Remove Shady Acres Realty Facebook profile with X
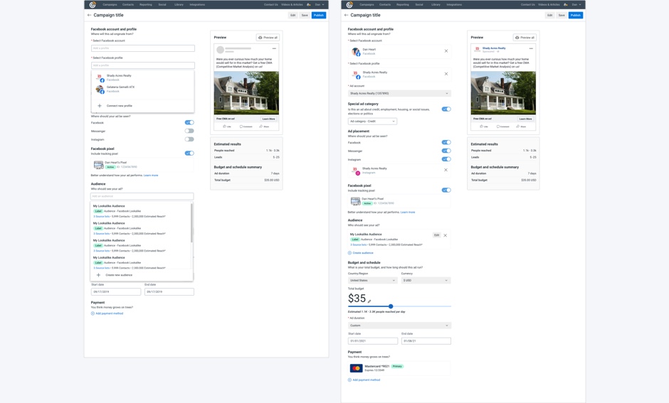The image size is (669, 403). [446, 74]
